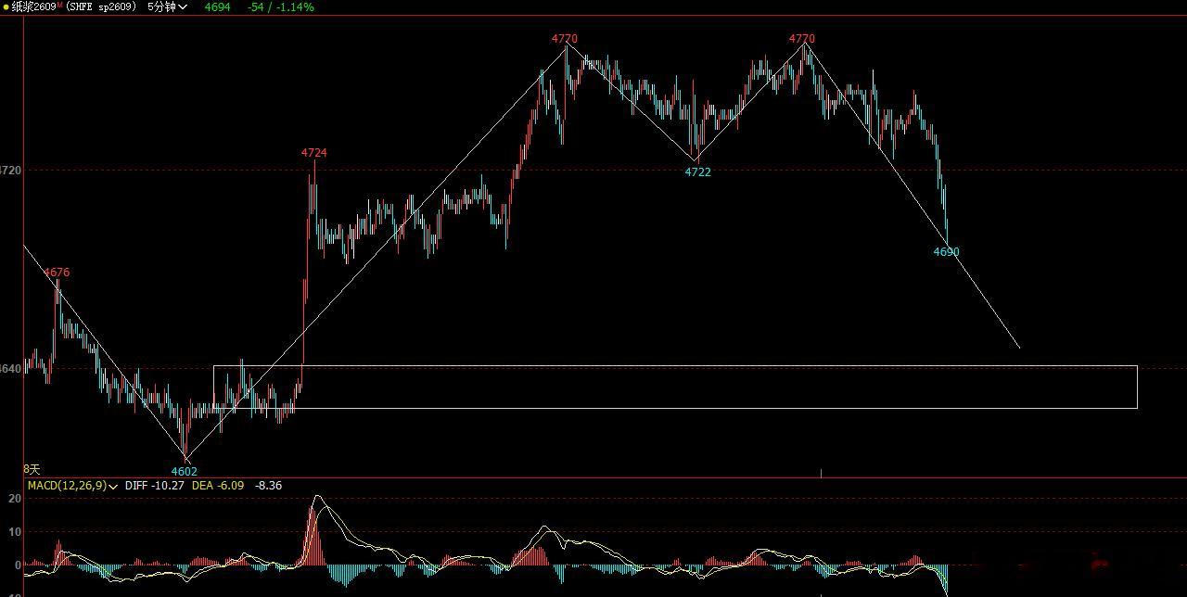1187x597 pixels.
Task: Click the 4722 trough price label
Action: (697, 172)
